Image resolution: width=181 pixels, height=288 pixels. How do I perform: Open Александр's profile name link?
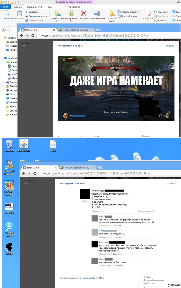[98, 191]
